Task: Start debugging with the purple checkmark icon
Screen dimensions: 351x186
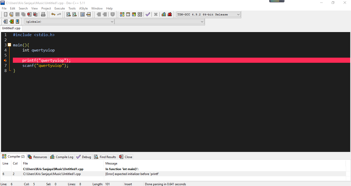Action: pos(148,14)
